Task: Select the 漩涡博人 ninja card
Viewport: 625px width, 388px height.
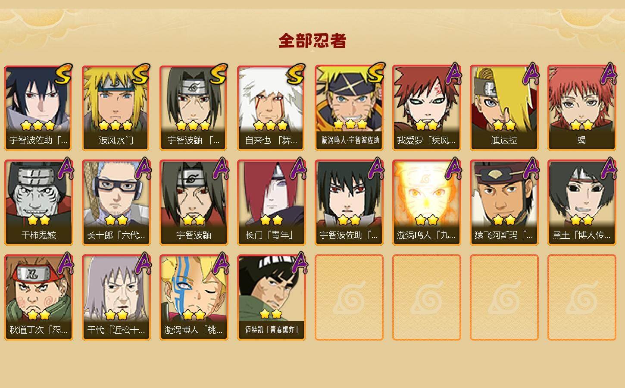Action: [194, 297]
